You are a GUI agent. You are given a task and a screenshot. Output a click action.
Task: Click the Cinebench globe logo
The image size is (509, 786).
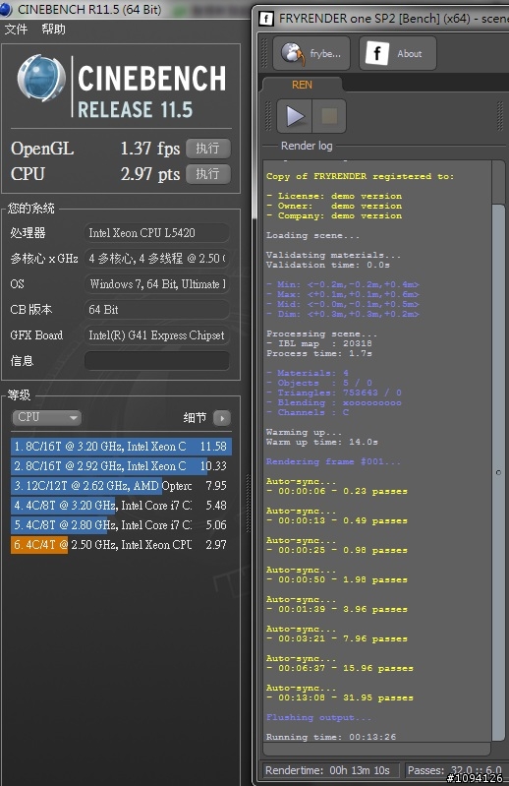coord(40,80)
